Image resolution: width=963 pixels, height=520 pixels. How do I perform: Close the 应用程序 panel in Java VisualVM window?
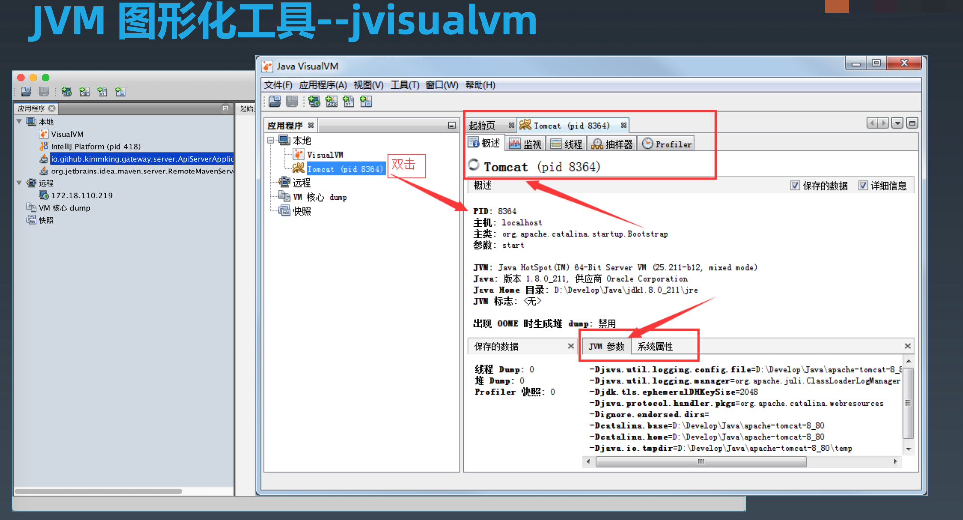tap(311, 125)
